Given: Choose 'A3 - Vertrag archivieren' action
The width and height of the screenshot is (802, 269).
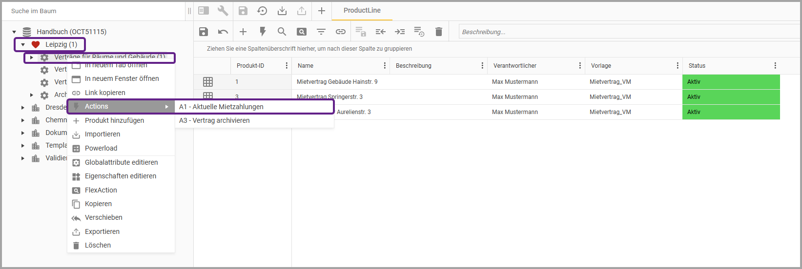Looking at the screenshot, I should [x=214, y=120].
